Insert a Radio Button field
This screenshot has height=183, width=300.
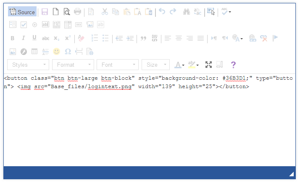34,25
